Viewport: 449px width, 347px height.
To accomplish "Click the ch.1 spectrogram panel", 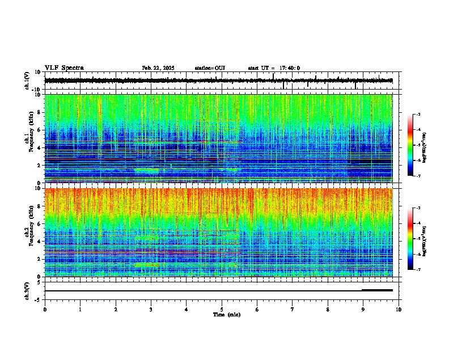I will click(x=218, y=138).
